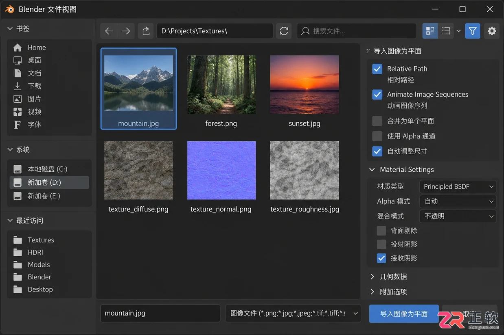Click the 文档 documents icon

18,73
